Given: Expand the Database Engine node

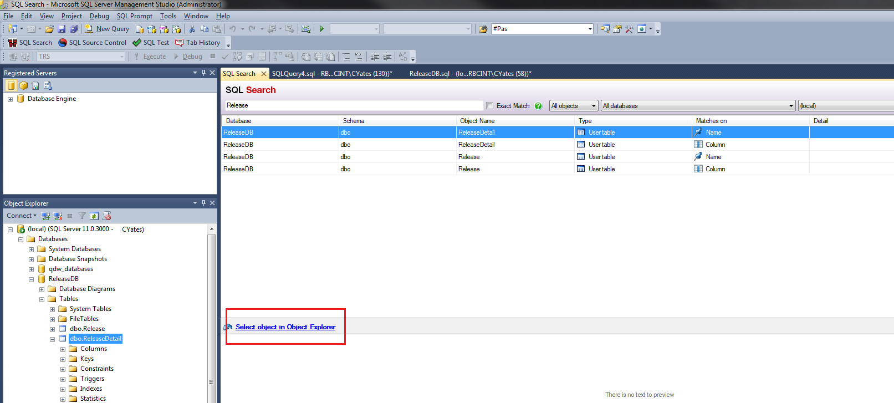Looking at the screenshot, I should [x=10, y=99].
